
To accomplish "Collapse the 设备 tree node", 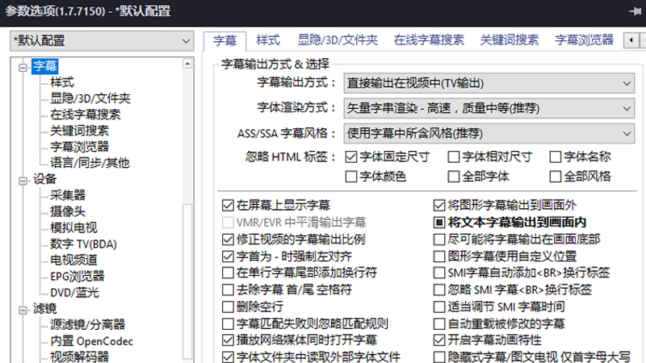I will [x=23, y=179].
